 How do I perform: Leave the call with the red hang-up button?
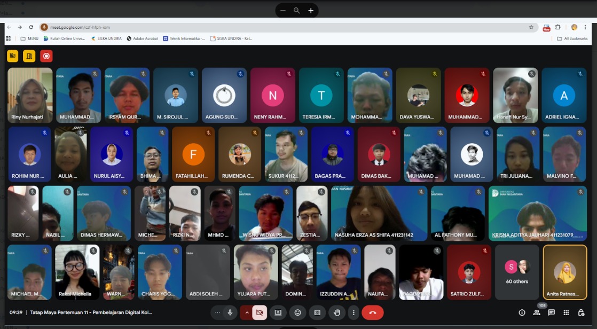(373, 312)
